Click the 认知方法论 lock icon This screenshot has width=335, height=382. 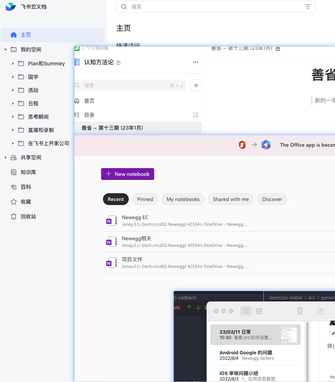(118, 62)
